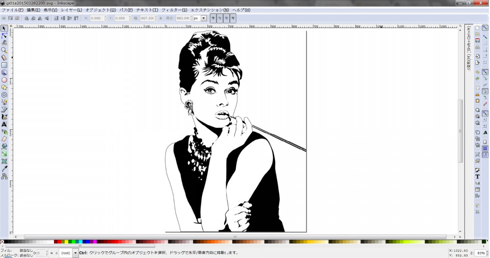Screen dimensions: 490x258
Task: Select the Spray tool
Action: pyautogui.click(x=4, y=132)
